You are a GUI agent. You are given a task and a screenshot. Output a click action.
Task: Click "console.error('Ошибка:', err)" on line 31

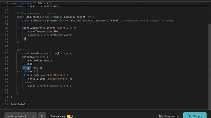(49, 86)
